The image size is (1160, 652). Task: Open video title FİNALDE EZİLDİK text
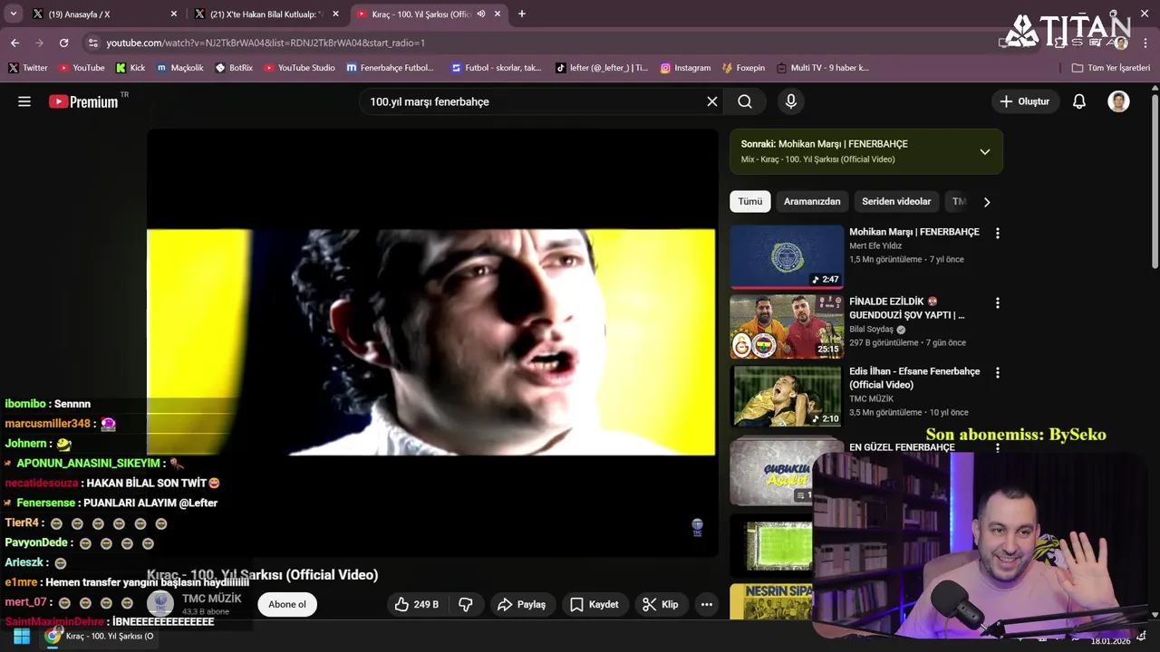(x=906, y=308)
